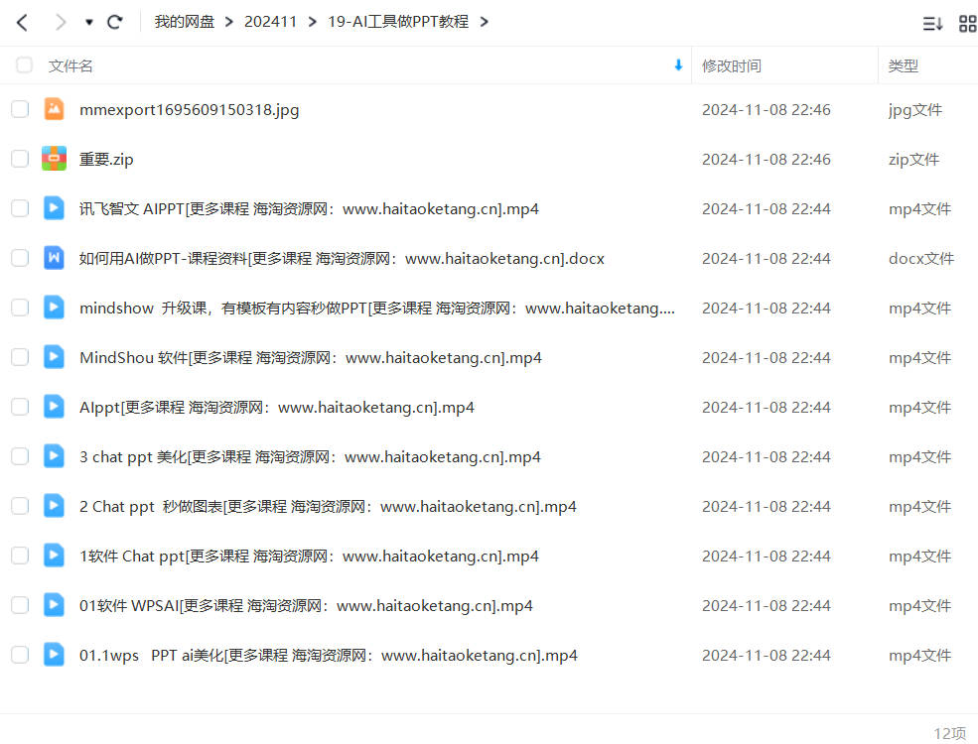The image size is (978, 744).
Task: Click the modified time of 重要.zip
Action: click(x=766, y=160)
